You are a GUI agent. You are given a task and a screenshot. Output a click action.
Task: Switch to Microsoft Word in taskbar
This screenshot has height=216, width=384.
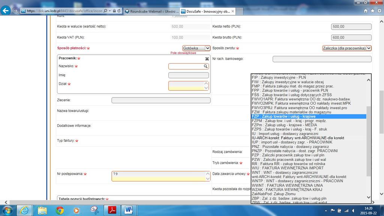(x=129, y=210)
